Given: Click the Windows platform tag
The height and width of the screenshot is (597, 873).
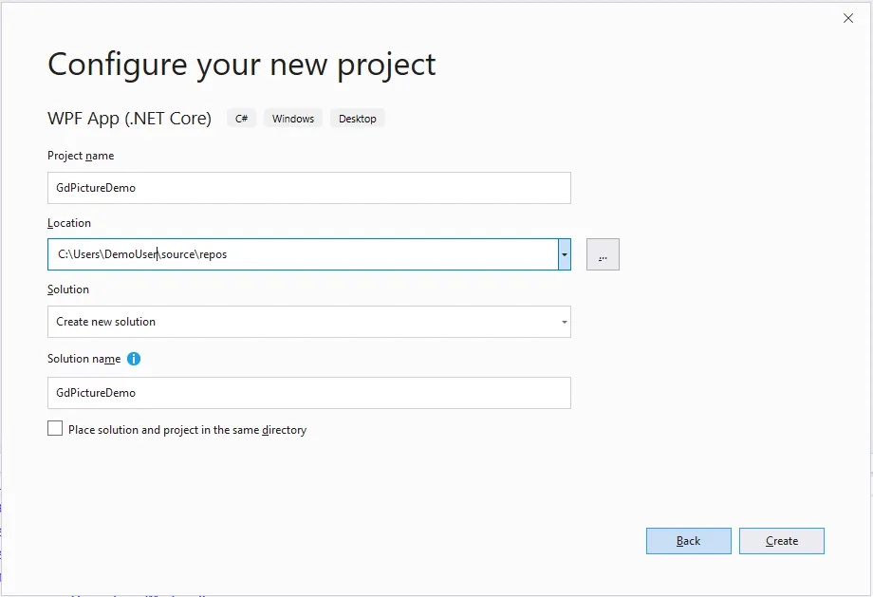Looking at the screenshot, I should coord(293,119).
